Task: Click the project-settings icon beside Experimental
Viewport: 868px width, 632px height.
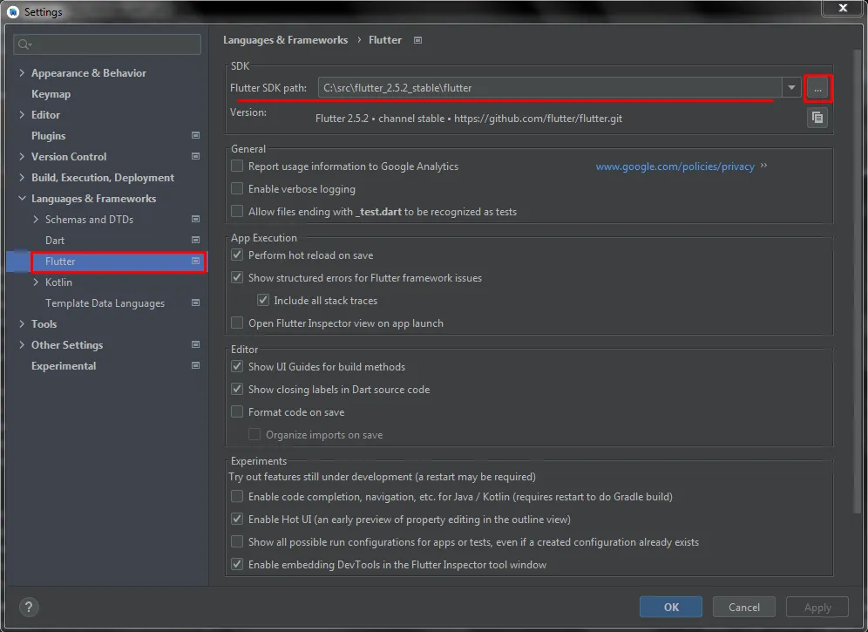Action: click(195, 365)
